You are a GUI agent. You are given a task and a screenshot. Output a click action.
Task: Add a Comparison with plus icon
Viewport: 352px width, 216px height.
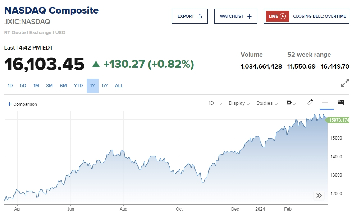(22, 104)
